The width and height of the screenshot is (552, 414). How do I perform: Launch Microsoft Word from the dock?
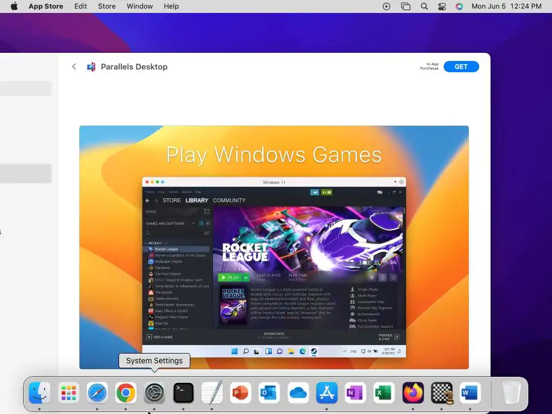click(x=470, y=392)
